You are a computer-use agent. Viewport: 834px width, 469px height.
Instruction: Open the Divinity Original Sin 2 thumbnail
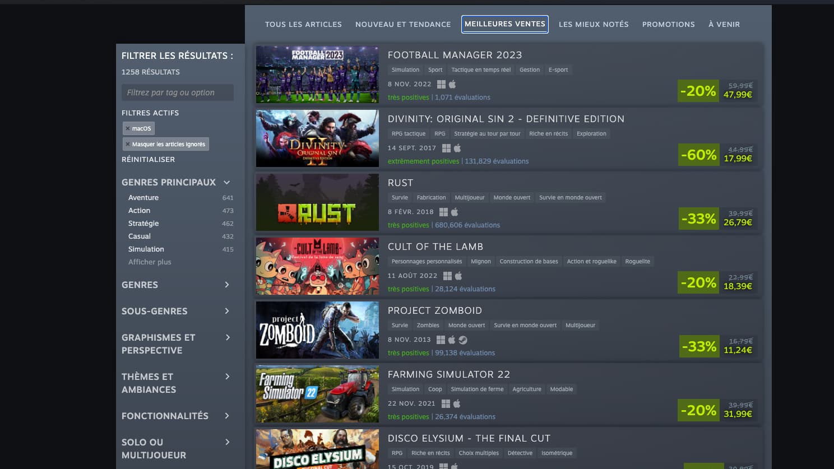tap(317, 138)
